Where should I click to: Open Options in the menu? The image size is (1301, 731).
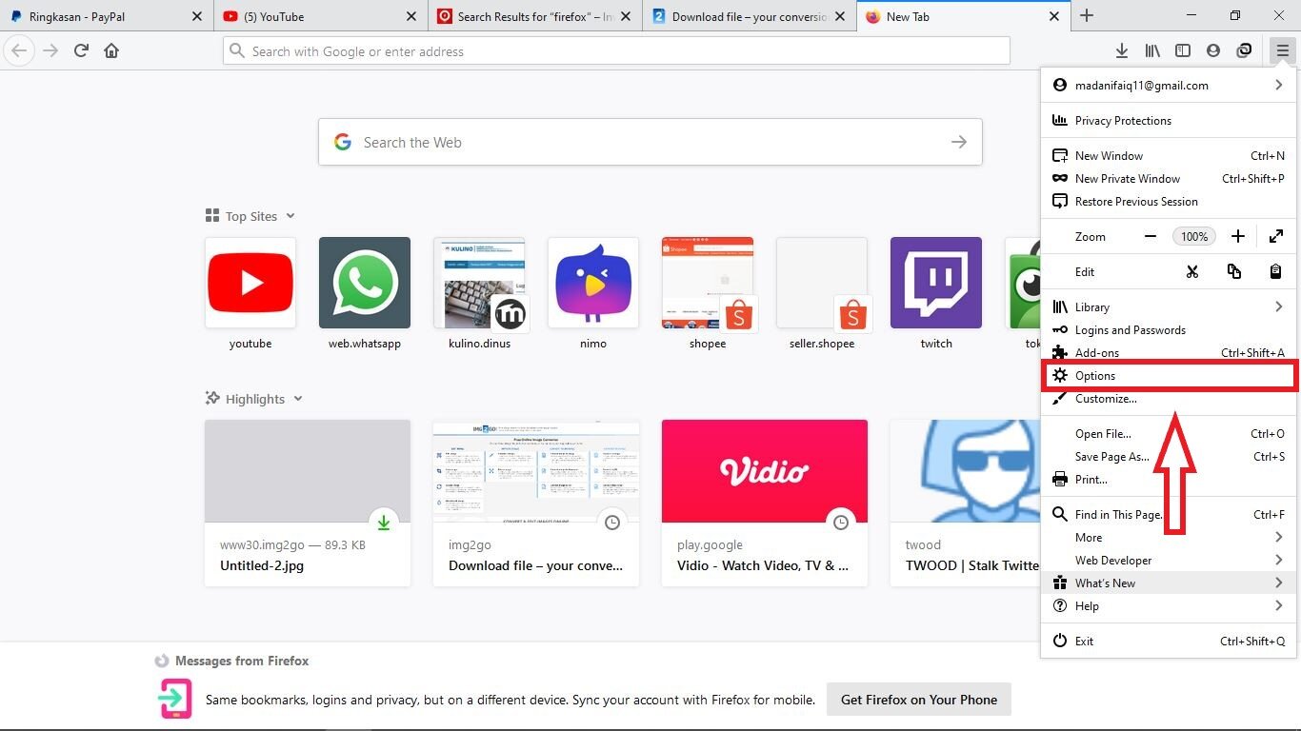[1169, 375]
